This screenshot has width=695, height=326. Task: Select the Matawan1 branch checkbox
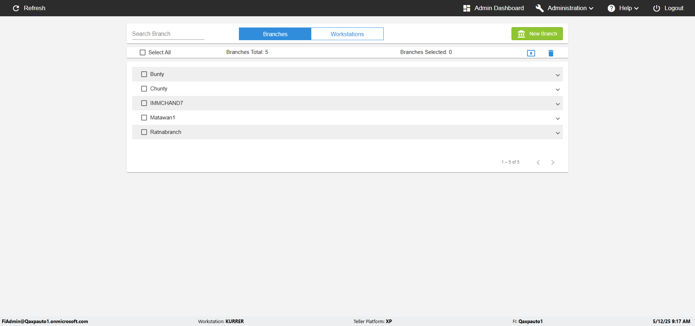tap(144, 118)
